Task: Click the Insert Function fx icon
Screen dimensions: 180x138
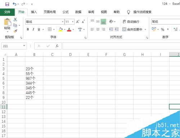Action: (57, 46)
